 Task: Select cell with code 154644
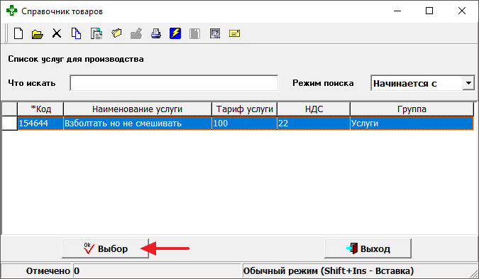click(40, 123)
